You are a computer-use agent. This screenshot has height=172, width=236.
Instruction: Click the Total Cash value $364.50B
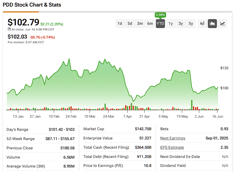pyautogui.click(x=143, y=147)
